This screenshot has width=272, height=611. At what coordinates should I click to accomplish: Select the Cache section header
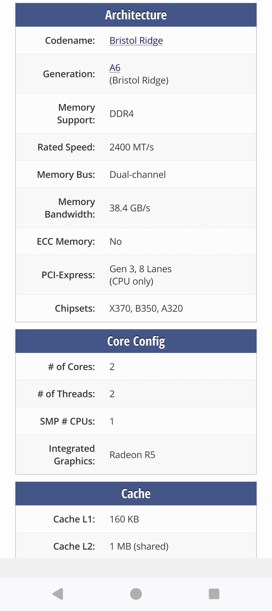(136, 494)
